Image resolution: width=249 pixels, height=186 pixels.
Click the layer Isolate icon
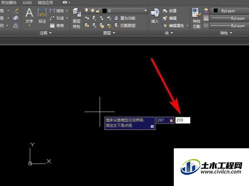coord(94,18)
